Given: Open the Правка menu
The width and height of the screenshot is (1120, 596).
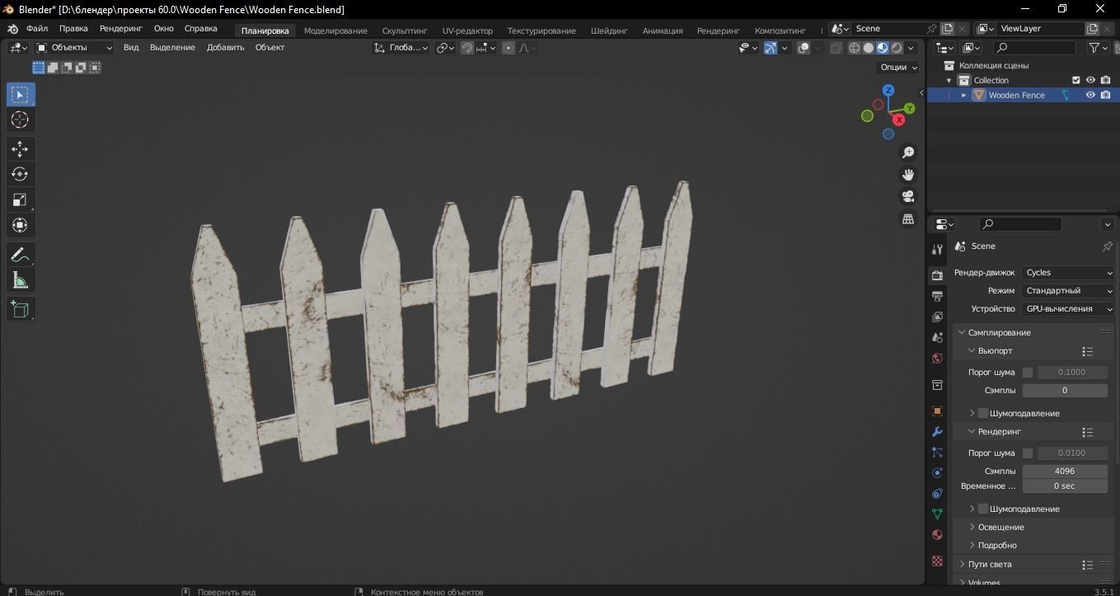Looking at the screenshot, I should [x=73, y=28].
